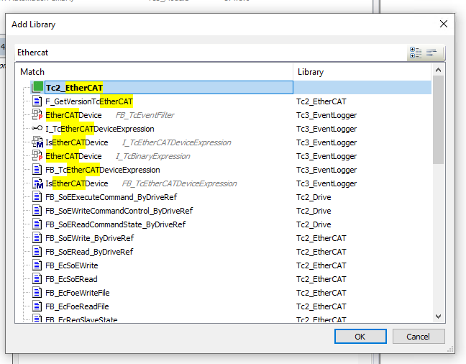Sort by the Match column header
Viewport: 466px width, 364px height.
(154, 72)
